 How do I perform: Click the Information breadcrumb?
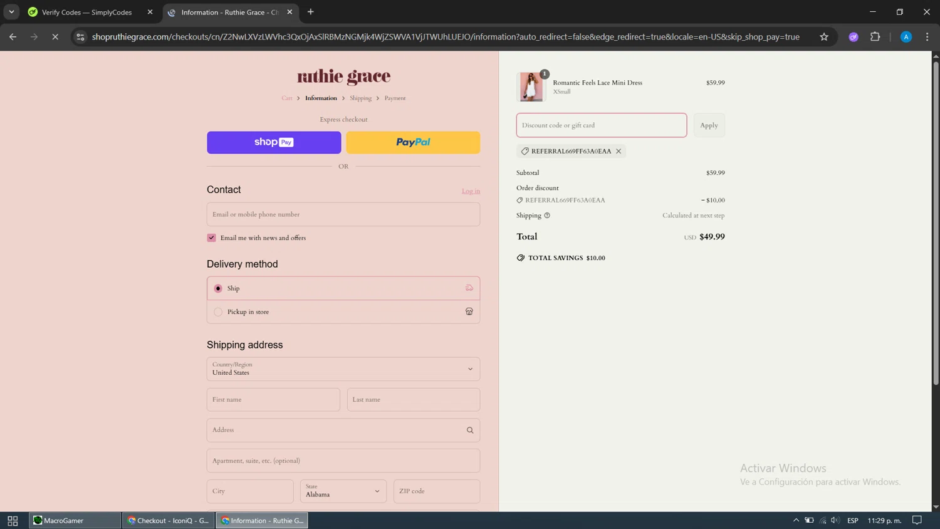tap(321, 98)
